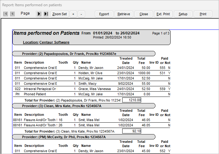
Task: Zoom in with the plus button
Action: coord(73,14)
